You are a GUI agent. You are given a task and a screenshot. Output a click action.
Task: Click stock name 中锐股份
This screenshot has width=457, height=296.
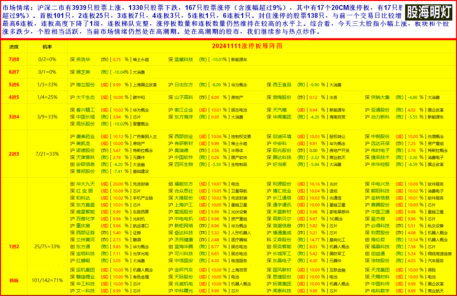coord(380,136)
